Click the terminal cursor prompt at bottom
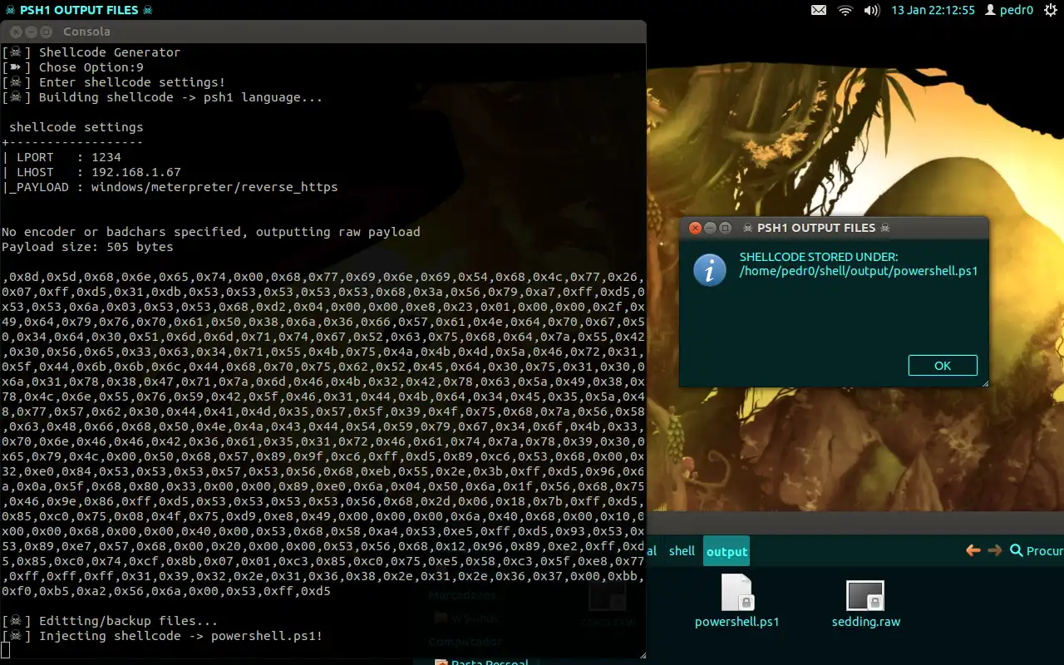This screenshot has width=1064, height=665. [x=6, y=651]
